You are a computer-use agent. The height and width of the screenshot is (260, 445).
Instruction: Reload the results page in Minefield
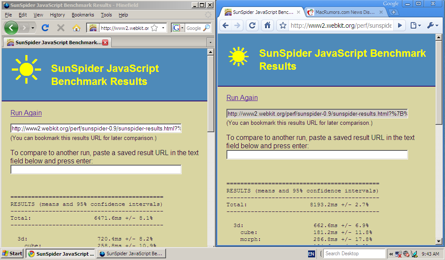pos(45,27)
